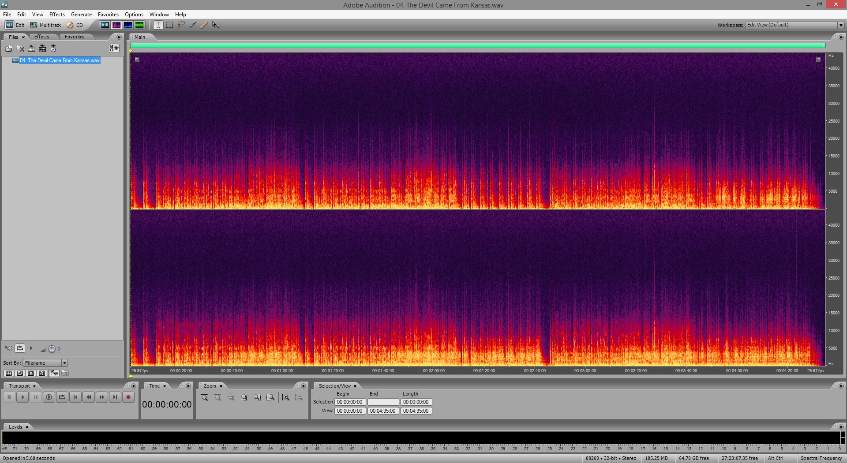Screen dimensions: 847x463
Task: Switch to CD view
Action: pos(75,25)
